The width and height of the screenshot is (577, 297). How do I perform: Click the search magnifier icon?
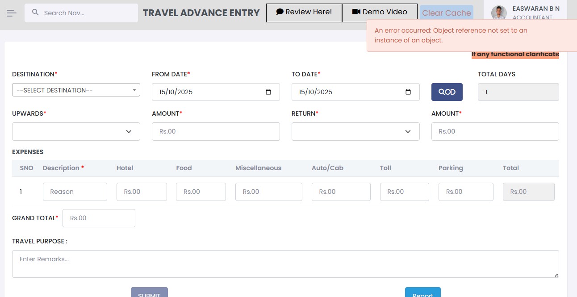[x=36, y=13]
